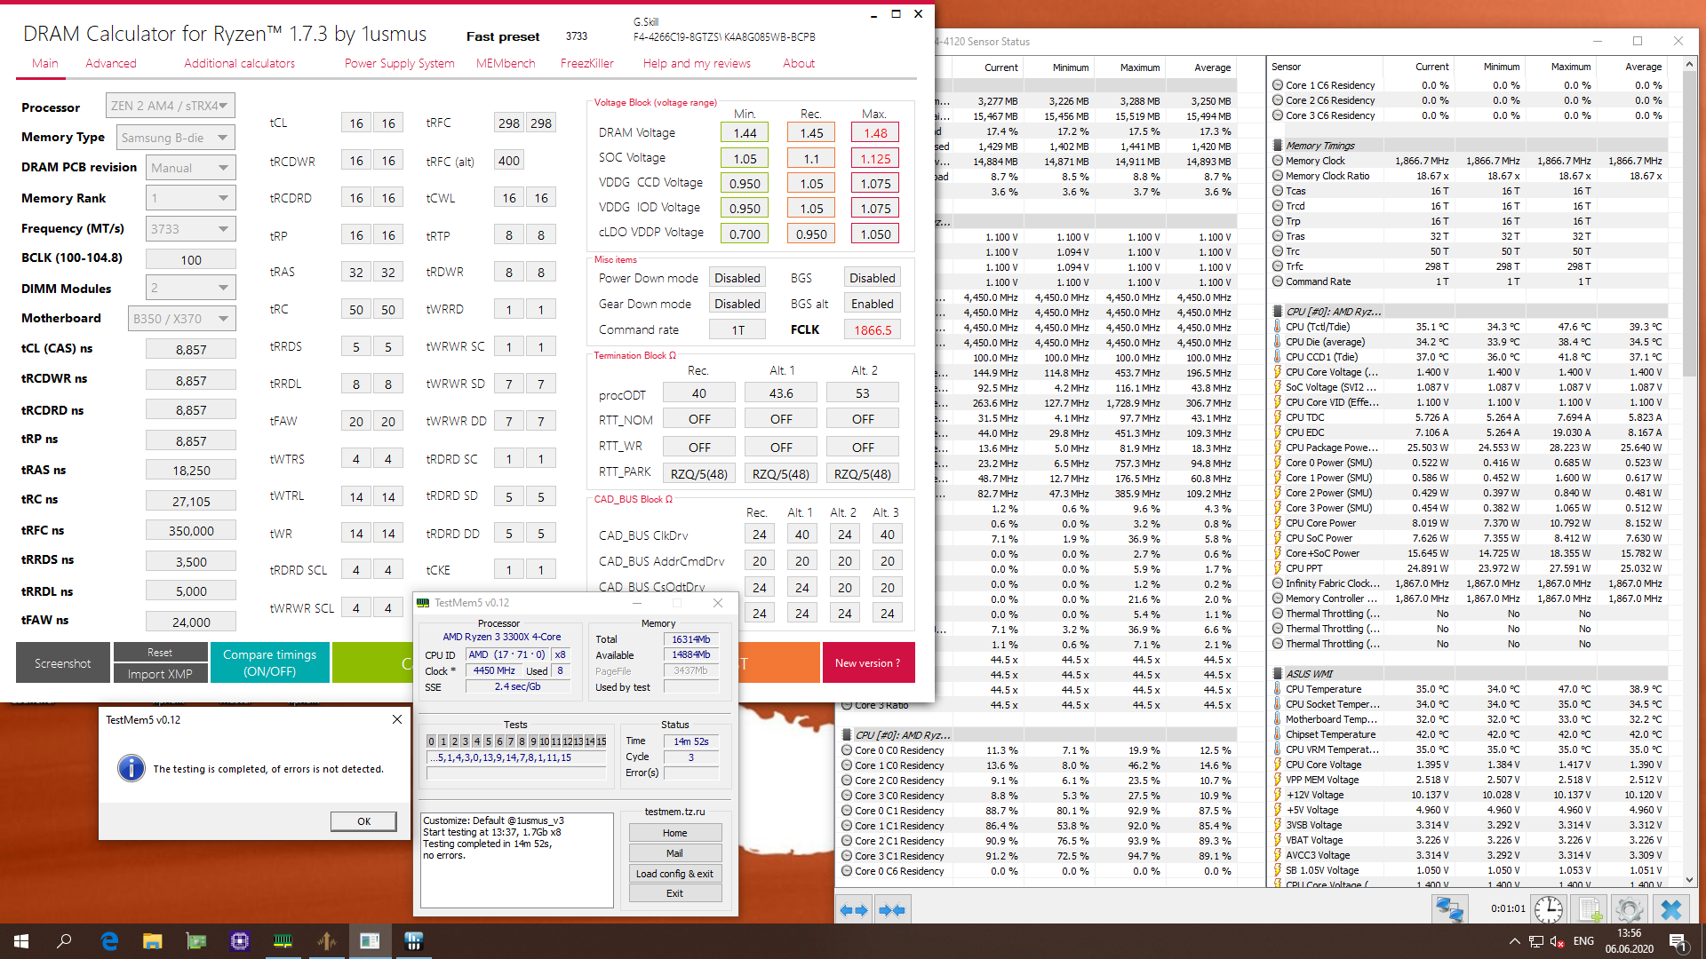Open HWiNFO sensor settings gear icon

point(1629,909)
